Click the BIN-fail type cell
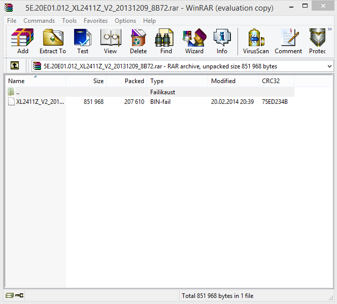This screenshot has width=337, height=304. click(x=160, y=101)
